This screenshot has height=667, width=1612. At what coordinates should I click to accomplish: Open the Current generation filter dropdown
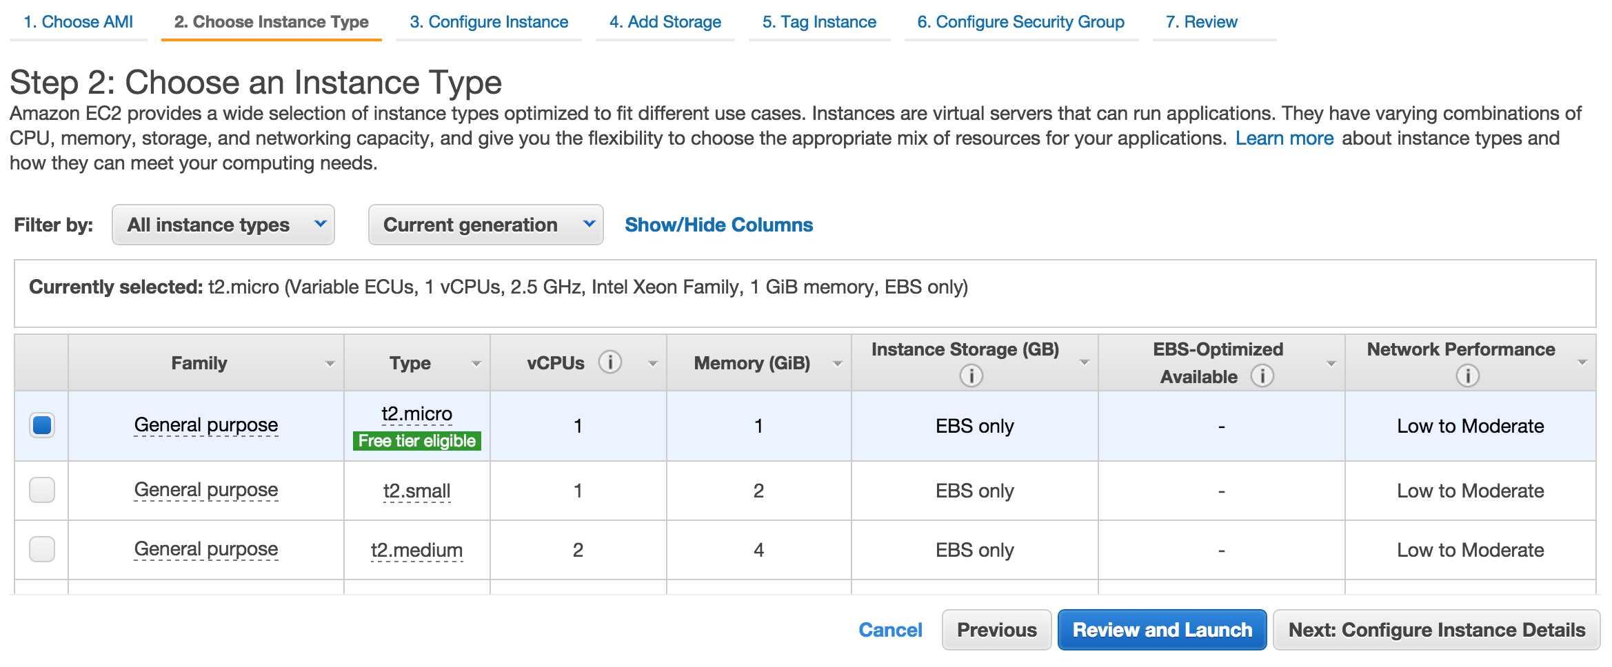coord(485,225)
